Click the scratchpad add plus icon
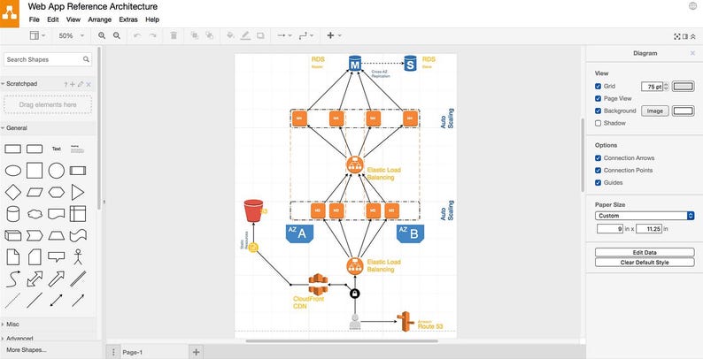This screenshot has width=703, height=359. point(73,84)
